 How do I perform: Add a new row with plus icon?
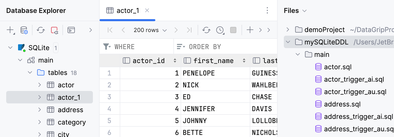[250, 30]
